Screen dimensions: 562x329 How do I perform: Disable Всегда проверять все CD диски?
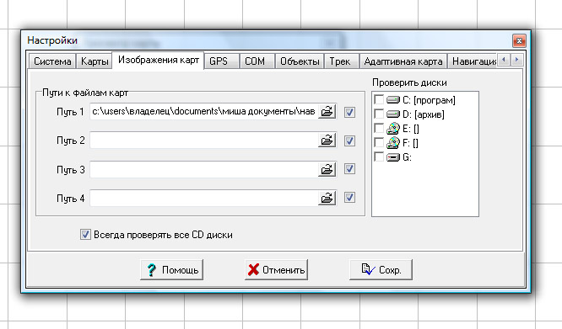coord(85,234)
